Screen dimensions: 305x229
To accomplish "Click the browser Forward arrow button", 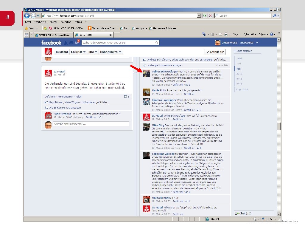I will [33, 16].
